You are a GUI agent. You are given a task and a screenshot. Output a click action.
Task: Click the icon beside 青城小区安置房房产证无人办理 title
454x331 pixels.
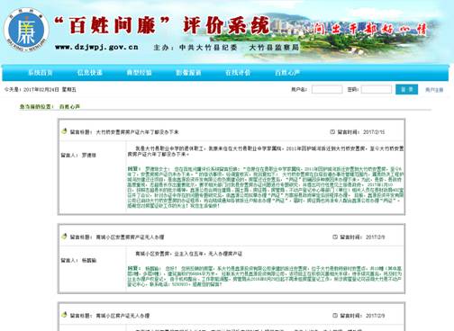pos(64,237)
